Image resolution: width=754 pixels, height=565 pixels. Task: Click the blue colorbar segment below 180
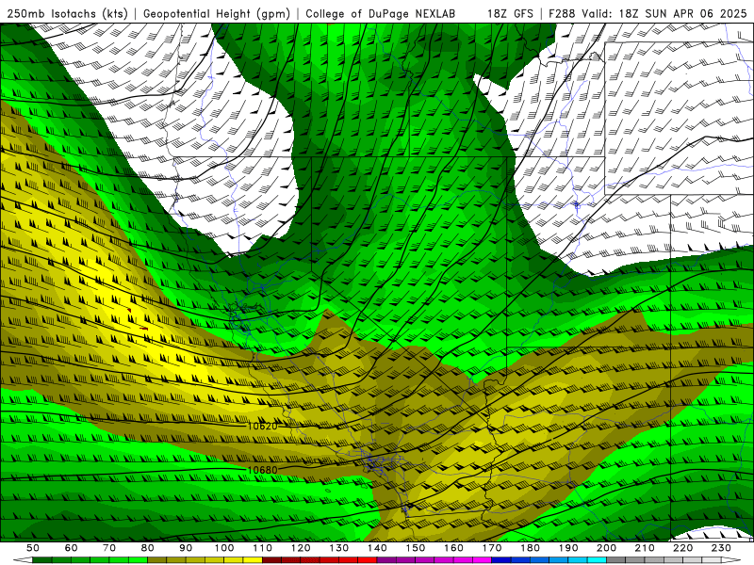pyautogui.click(x=540, y=560)
